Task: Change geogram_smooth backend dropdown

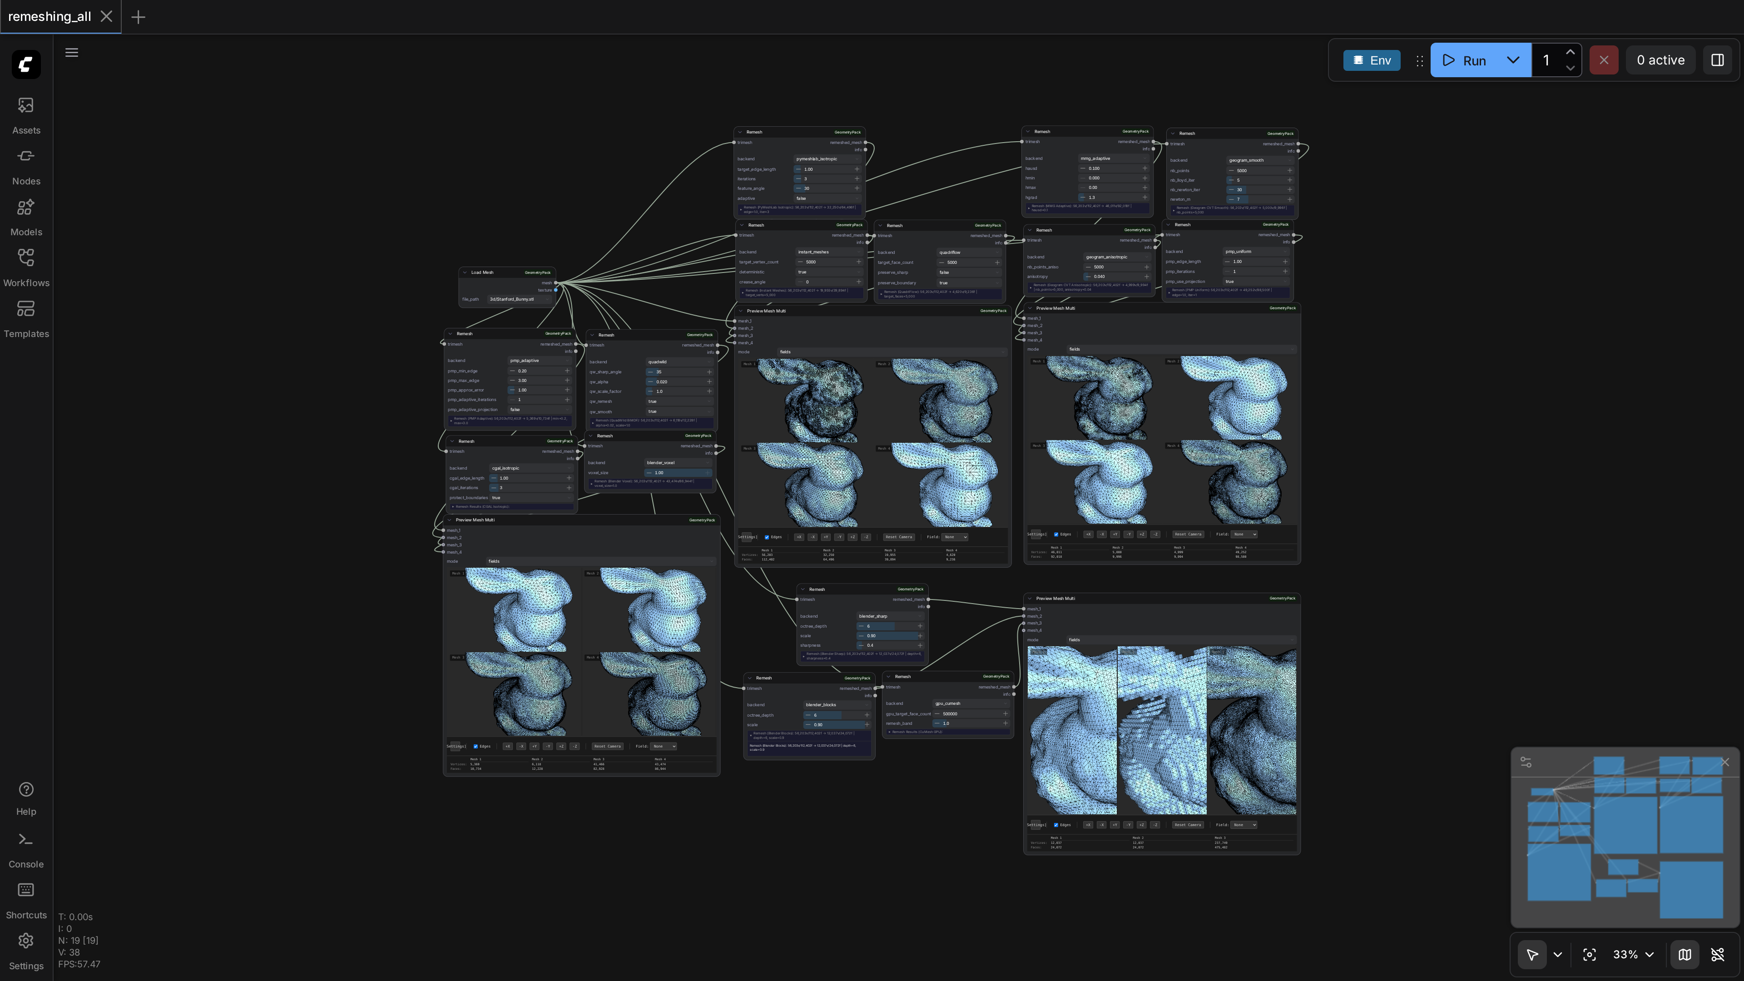Action: tap(1260, 160)
